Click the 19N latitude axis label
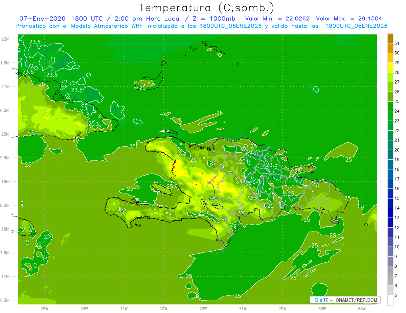 5,182
